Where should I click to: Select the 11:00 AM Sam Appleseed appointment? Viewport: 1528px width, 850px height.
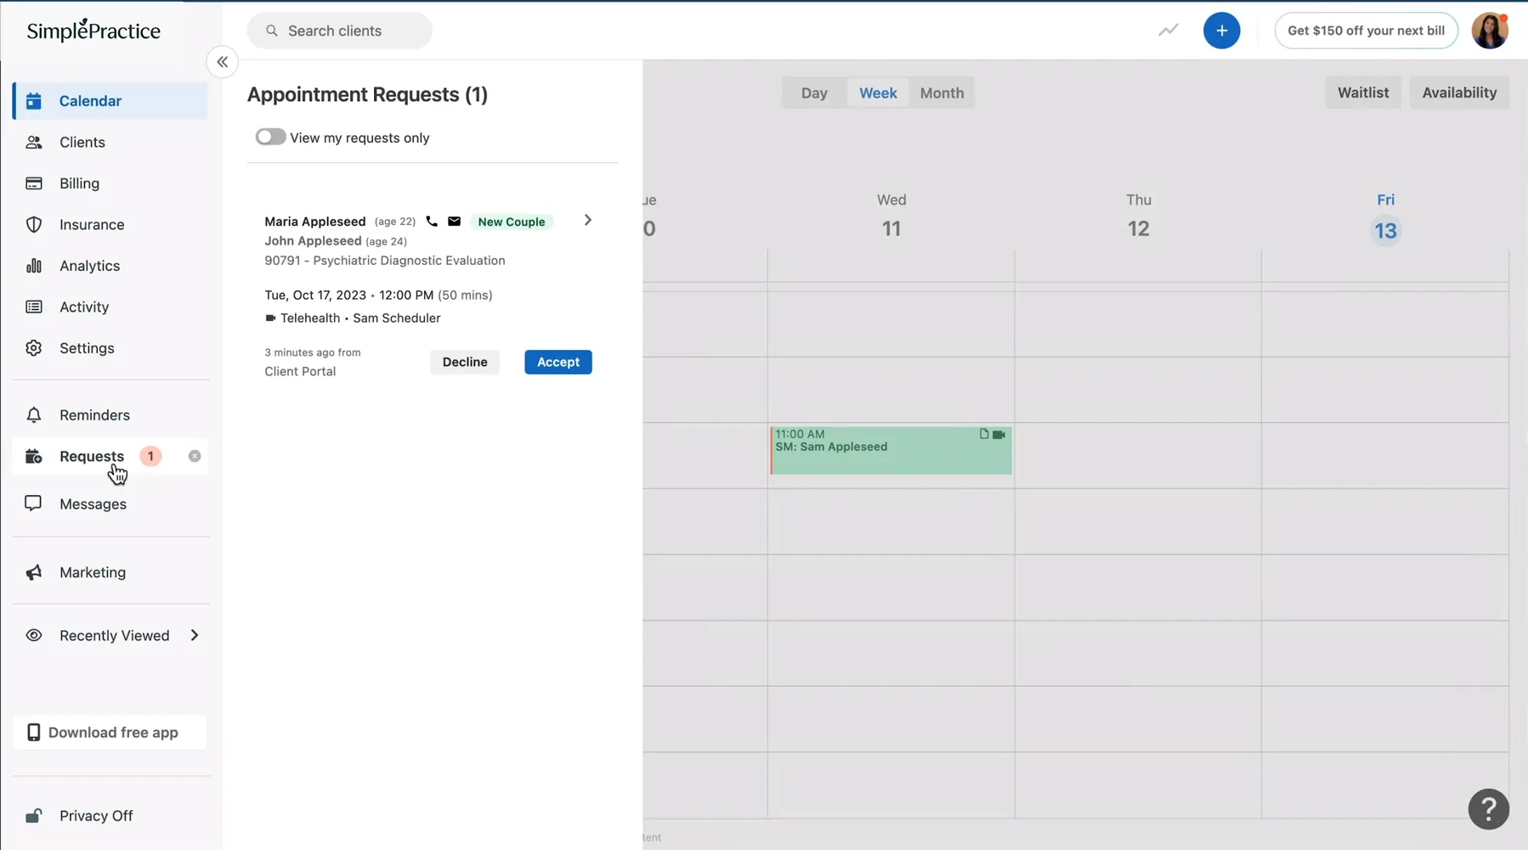[x=890, y=450]
